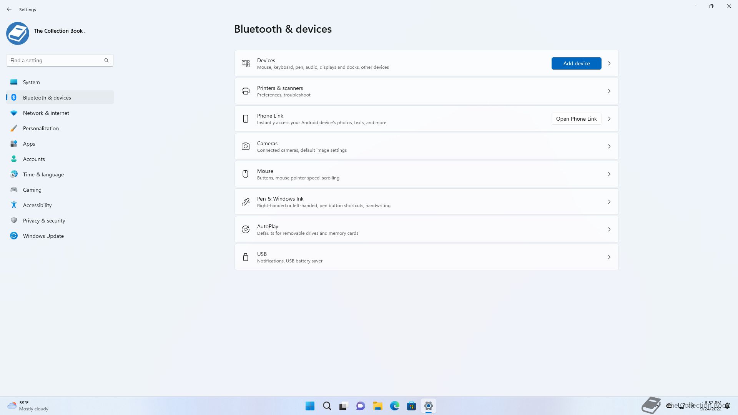738x415 pixels.
Task: Click the Mouse icon in list
Action: [x=246, y=174]
